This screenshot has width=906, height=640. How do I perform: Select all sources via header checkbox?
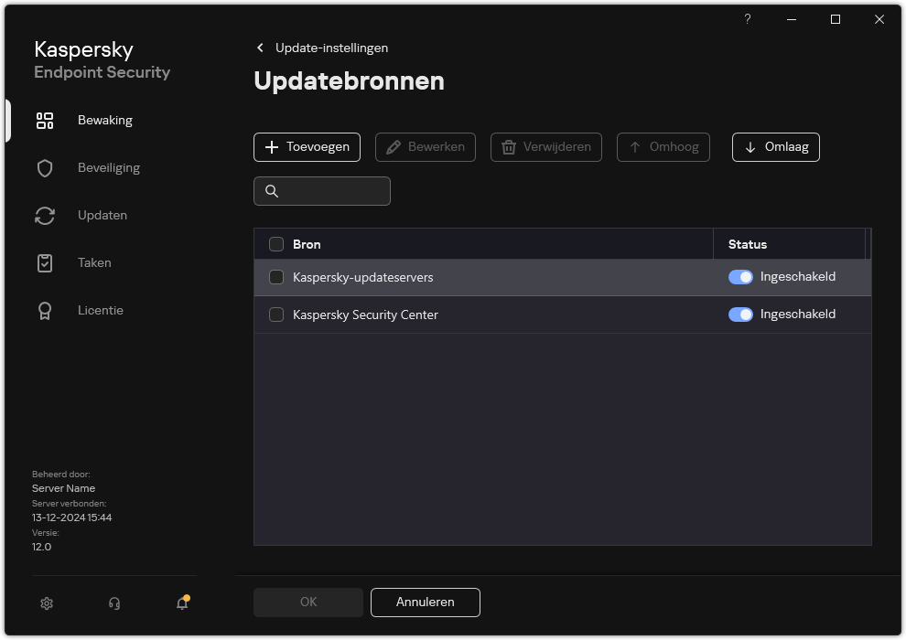pos(276,244)
